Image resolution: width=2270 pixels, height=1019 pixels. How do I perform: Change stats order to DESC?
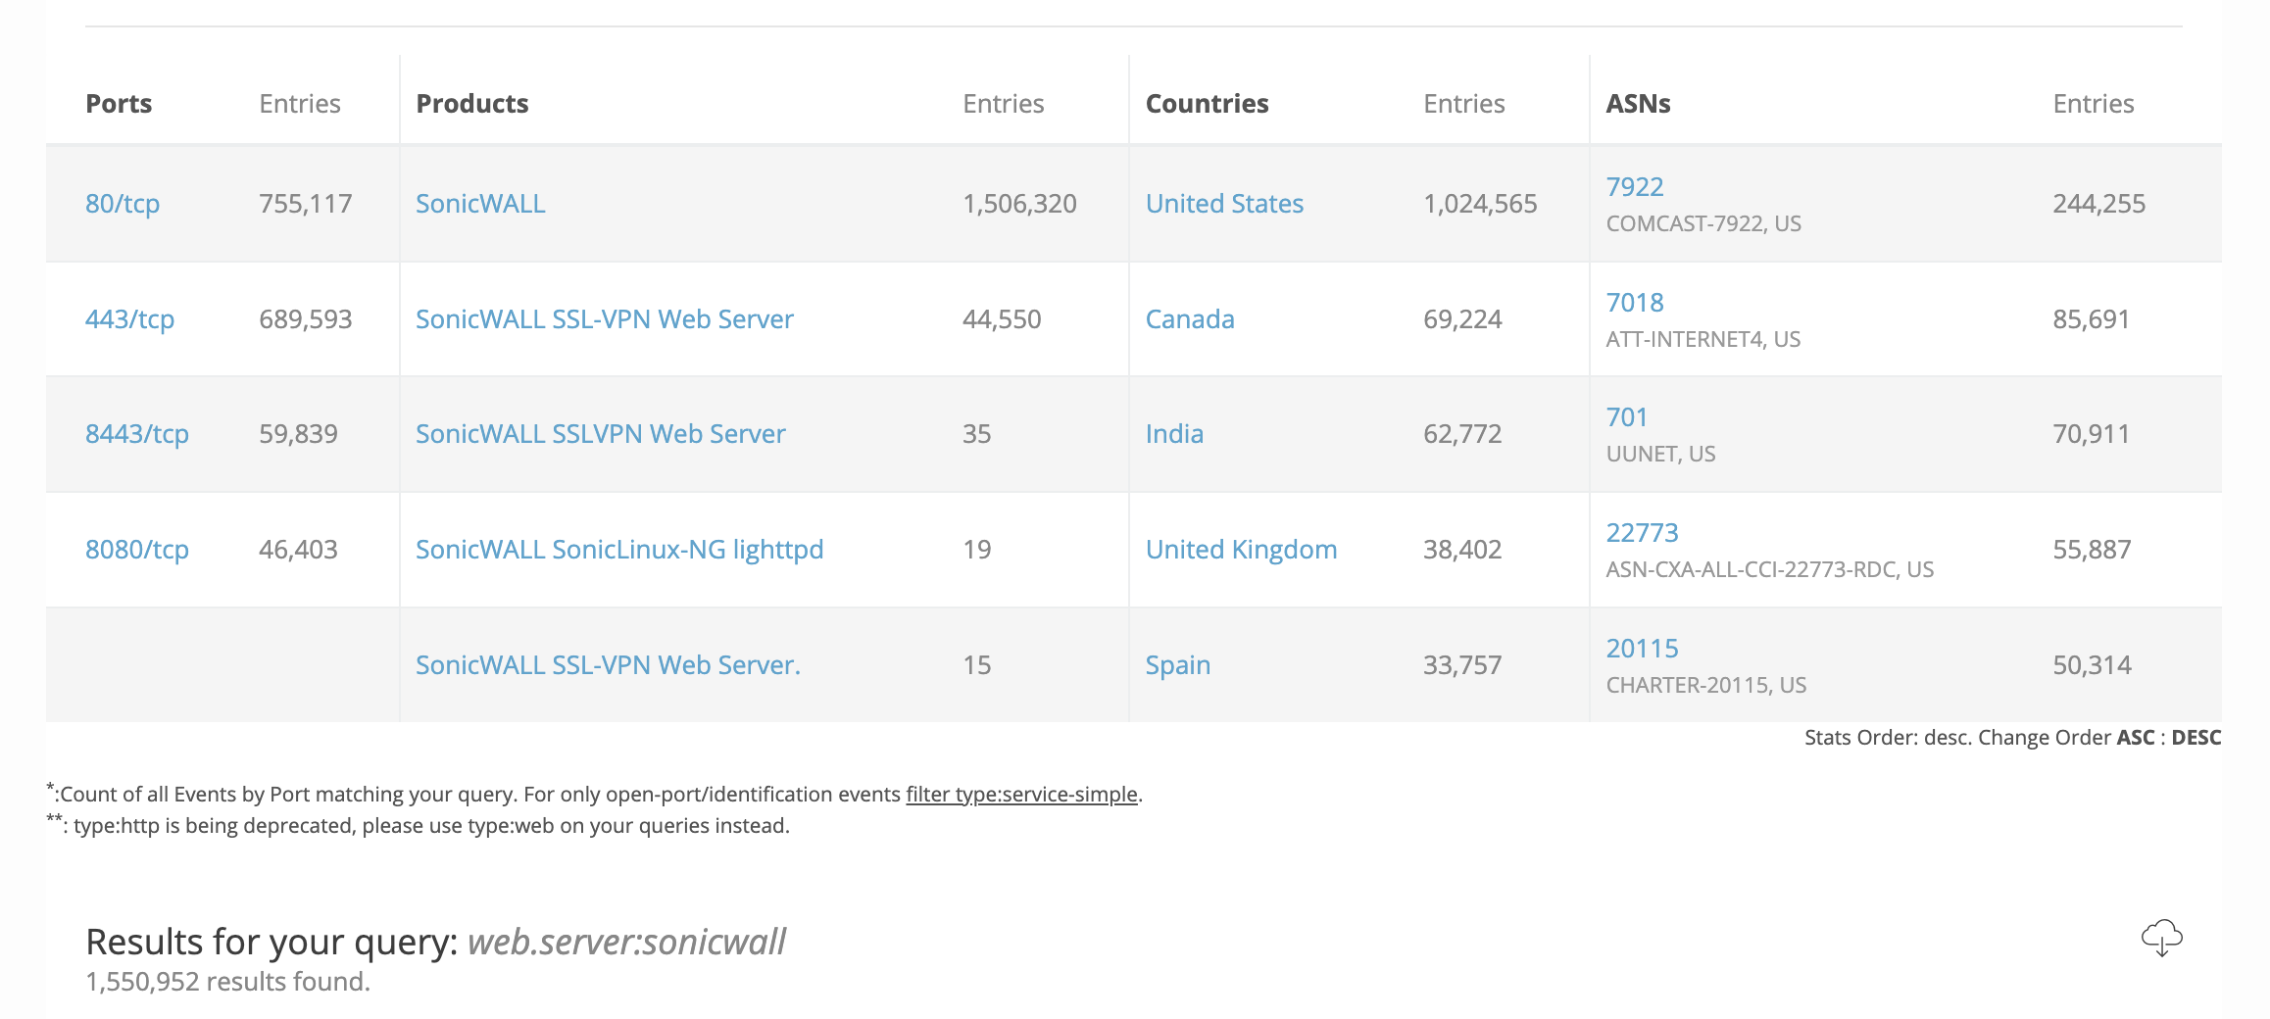point(2196,738)
